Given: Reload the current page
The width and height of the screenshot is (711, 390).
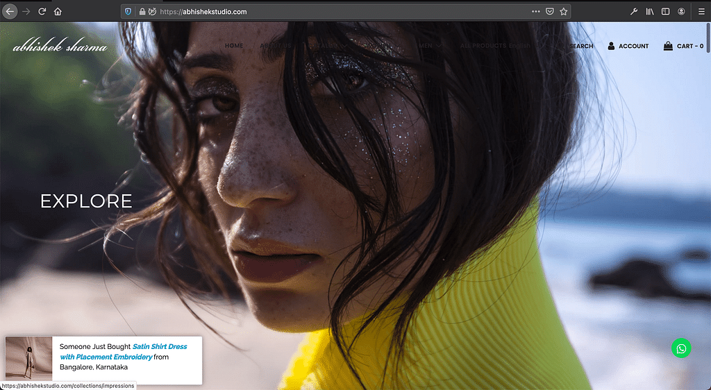Looking at the screenshot, I should pyautogui.click(x=42, y=11).
